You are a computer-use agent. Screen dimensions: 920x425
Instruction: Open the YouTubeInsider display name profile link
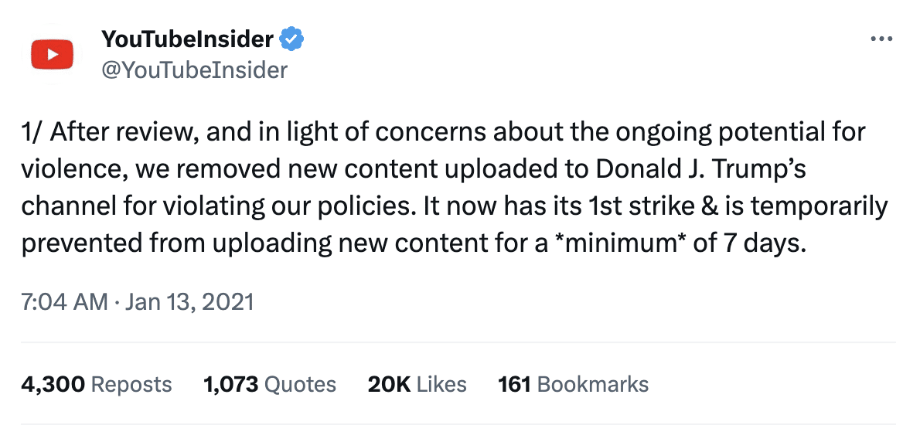(x=187, y=38)
